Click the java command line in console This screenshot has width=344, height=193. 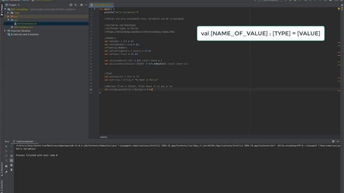click(178, 145)
